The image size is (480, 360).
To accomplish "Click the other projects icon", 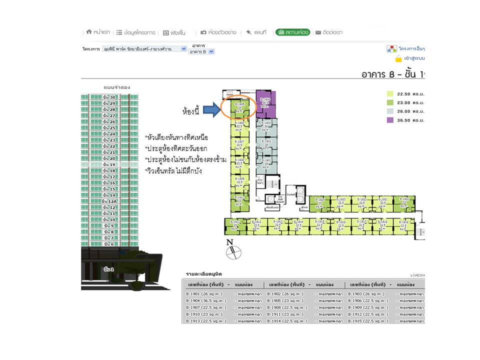I will click(391, 48).
